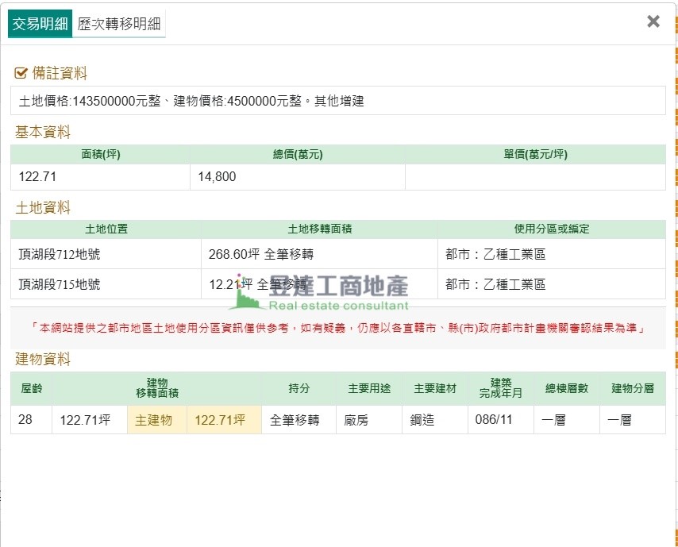The image size is (678, 547).
Task: Click the red zoning disclaimer notice
Action: point(337,328)
